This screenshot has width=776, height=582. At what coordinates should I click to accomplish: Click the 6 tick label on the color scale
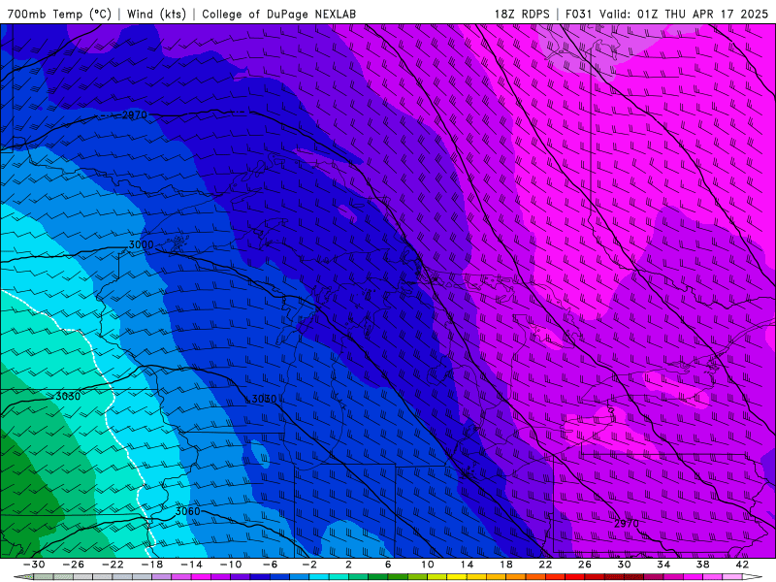(x=388, y=565)
